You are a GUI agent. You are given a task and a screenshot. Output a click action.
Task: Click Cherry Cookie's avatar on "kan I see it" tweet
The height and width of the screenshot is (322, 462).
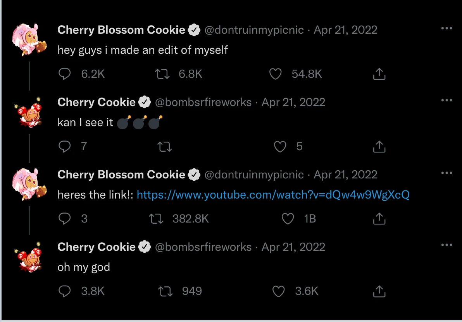29,111
